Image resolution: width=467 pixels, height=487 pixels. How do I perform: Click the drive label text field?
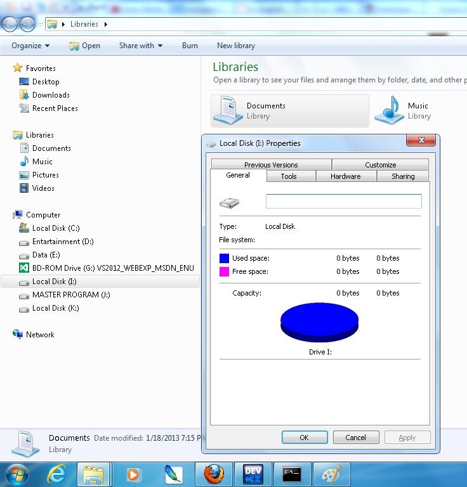(x=343, y=202)
